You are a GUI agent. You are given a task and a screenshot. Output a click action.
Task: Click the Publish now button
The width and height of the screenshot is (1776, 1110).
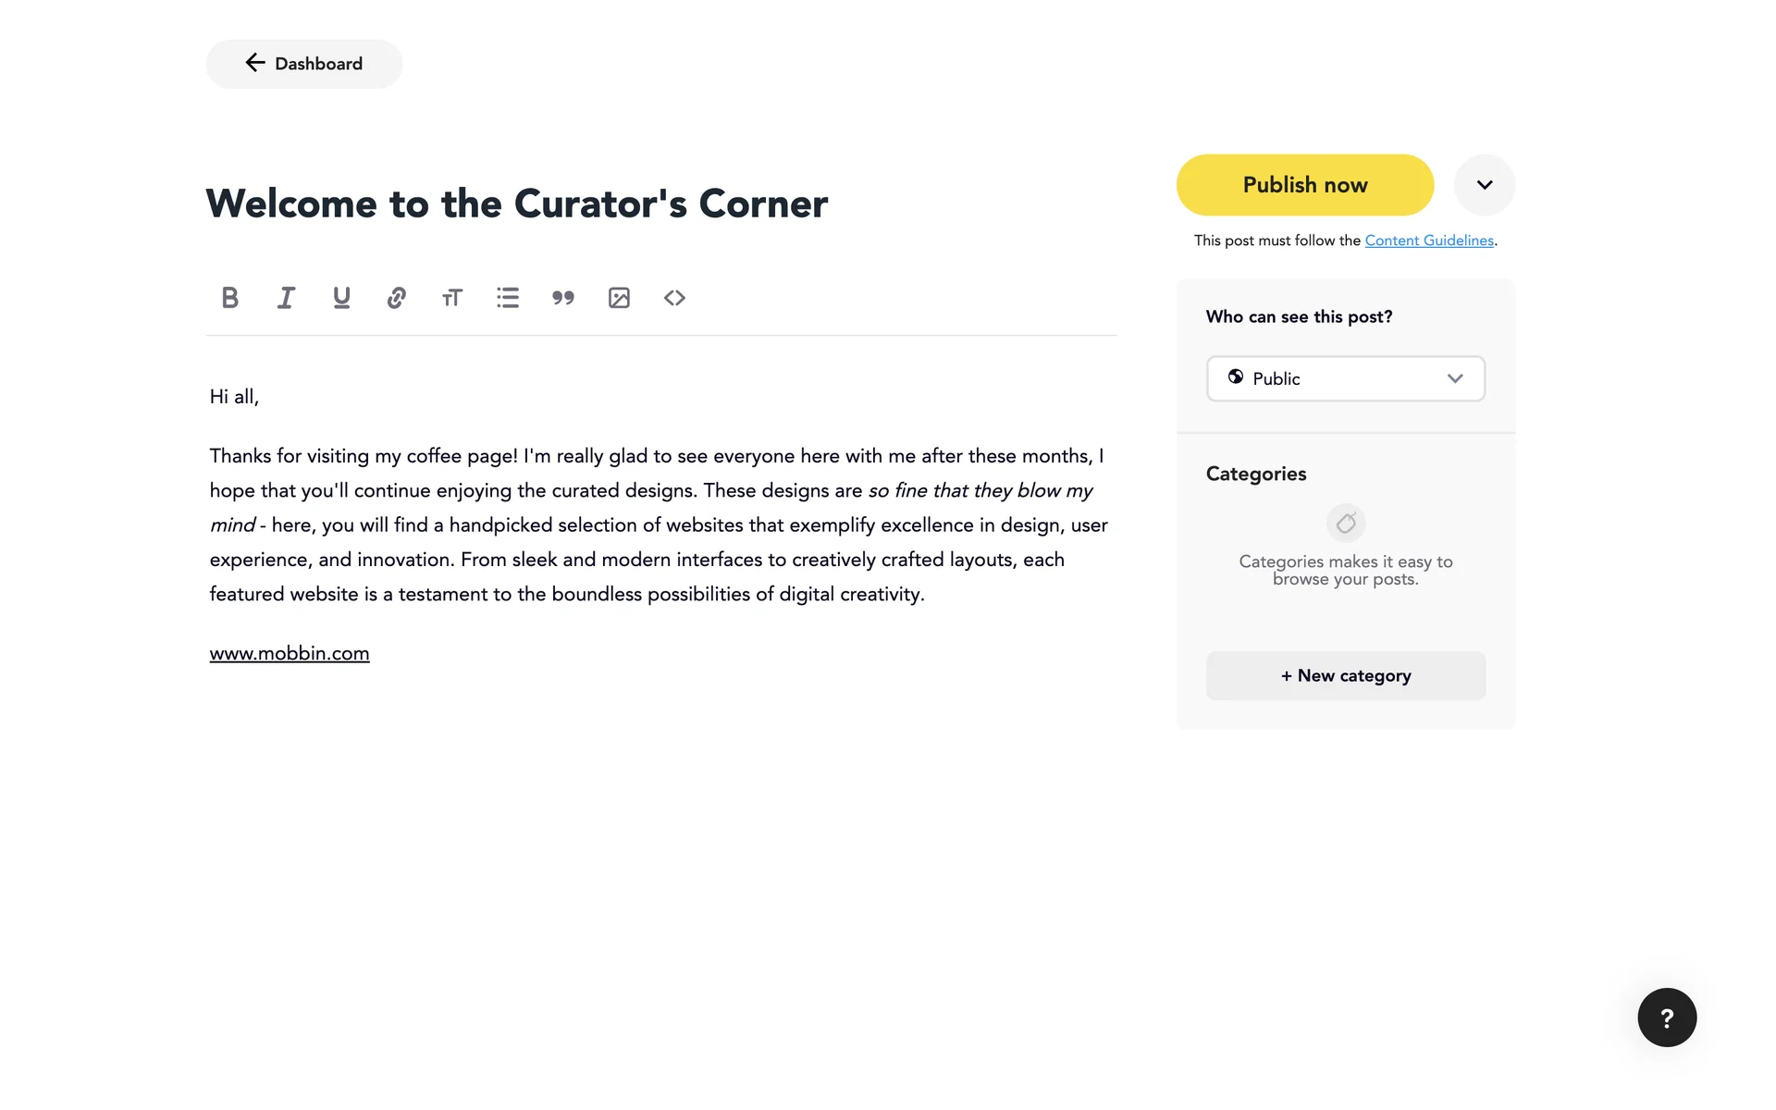click(1305, 185)
